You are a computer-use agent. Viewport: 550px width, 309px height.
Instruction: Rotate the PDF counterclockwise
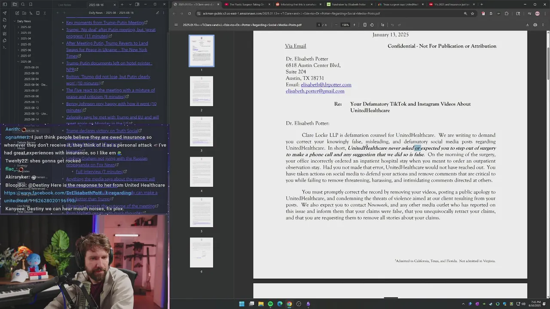click(x=372, y=25)
